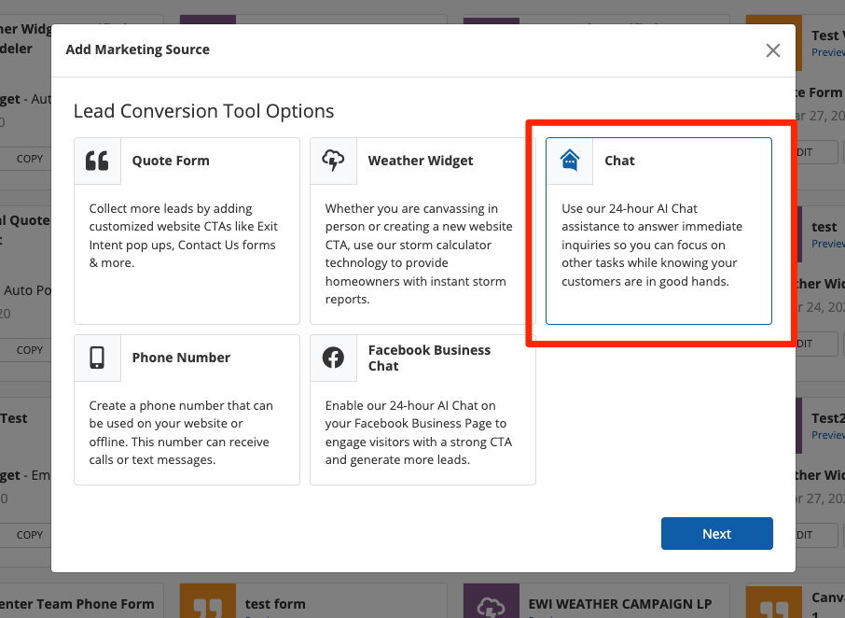Click the Quote Form quotation-mark icon
The height and width of the screenshot is (618, 845).
tap(97, 161)
